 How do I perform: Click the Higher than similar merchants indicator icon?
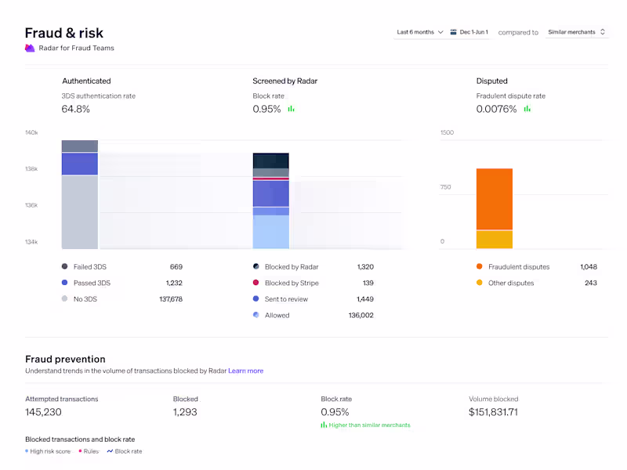[324, 425]
